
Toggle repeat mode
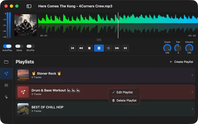coord(109,48)
